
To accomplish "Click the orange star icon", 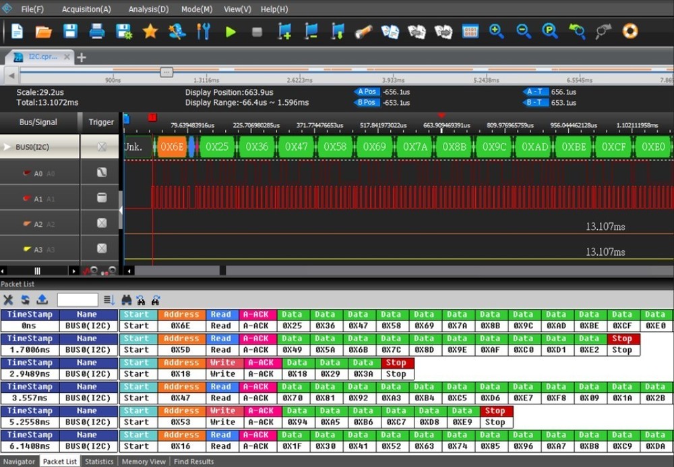I will [x=150, y=32].
